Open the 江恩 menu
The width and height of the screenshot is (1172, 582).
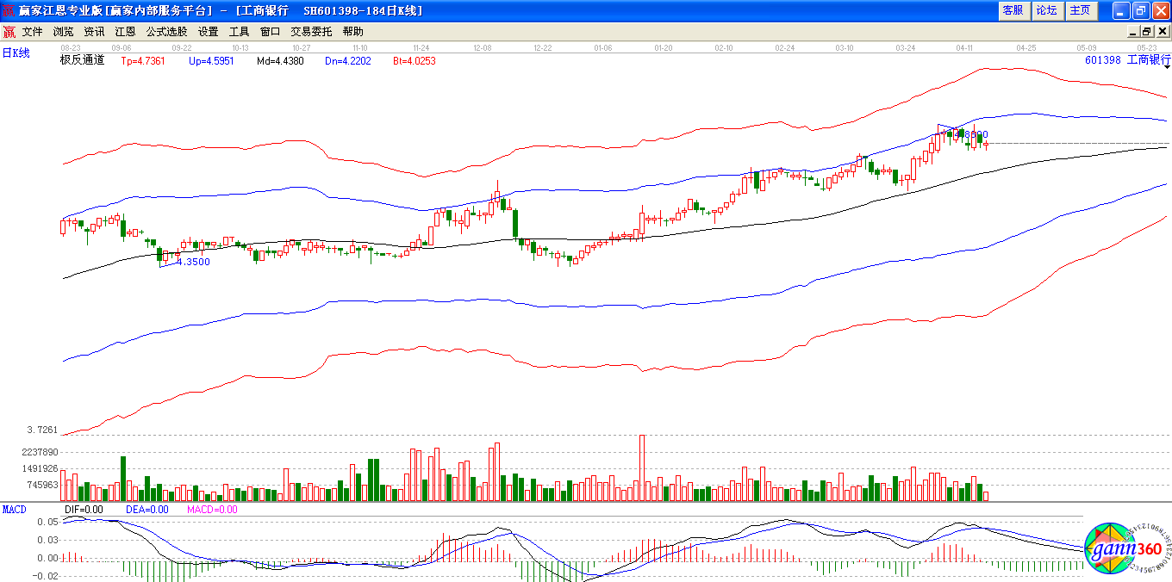pyautogui.click(x=125, y=32)
